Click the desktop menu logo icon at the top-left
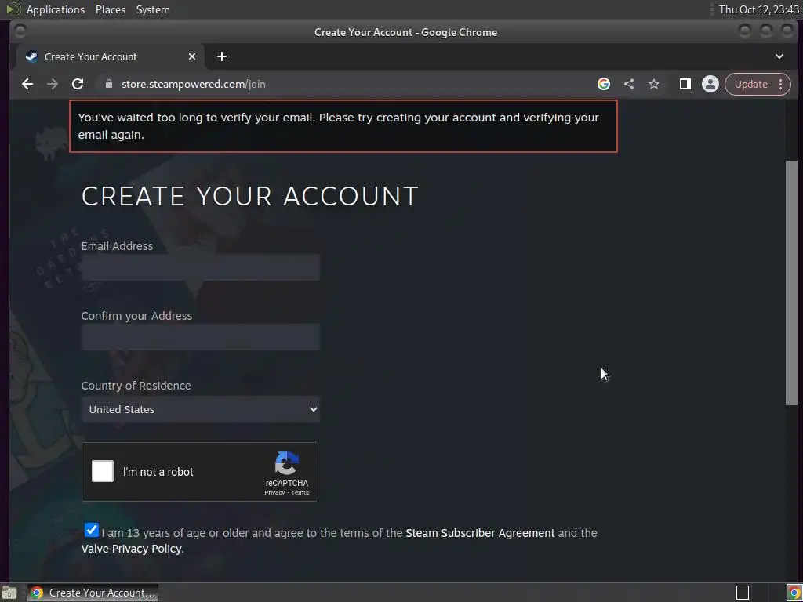 (x=13, y=9)
